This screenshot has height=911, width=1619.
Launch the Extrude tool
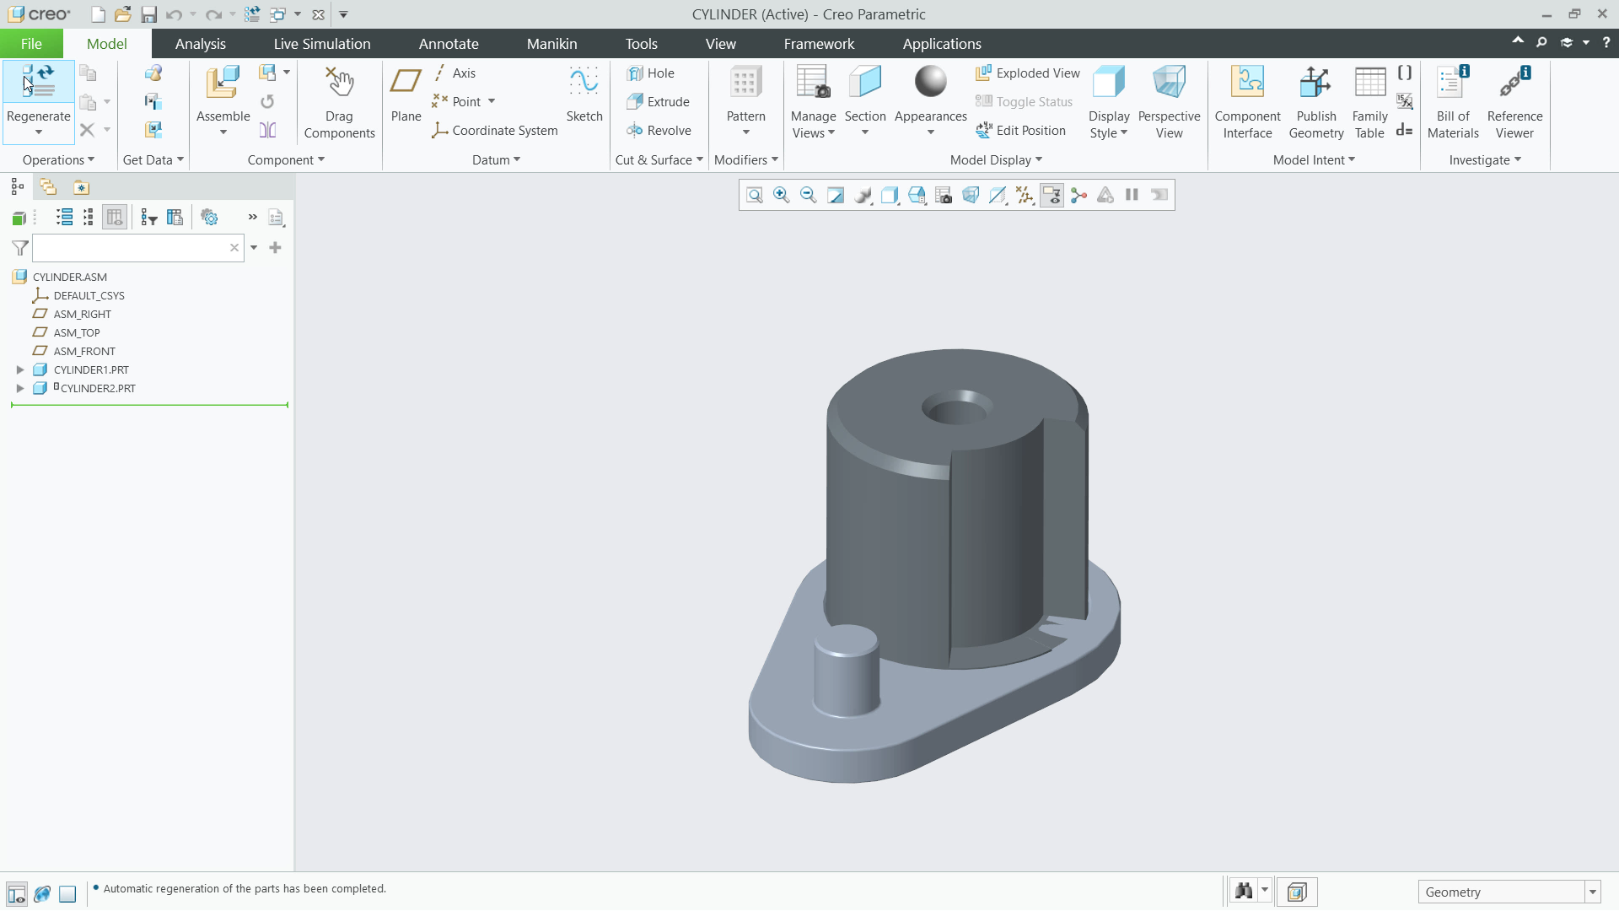[x=659, y=101]
